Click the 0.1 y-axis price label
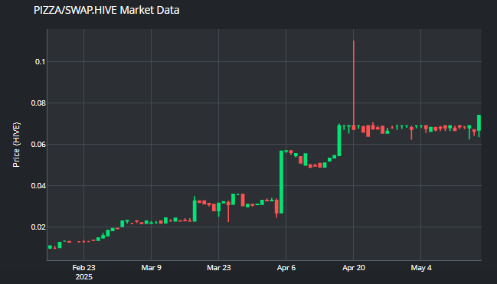The width and height of the screenshot is (497, 284). [40, 62]
